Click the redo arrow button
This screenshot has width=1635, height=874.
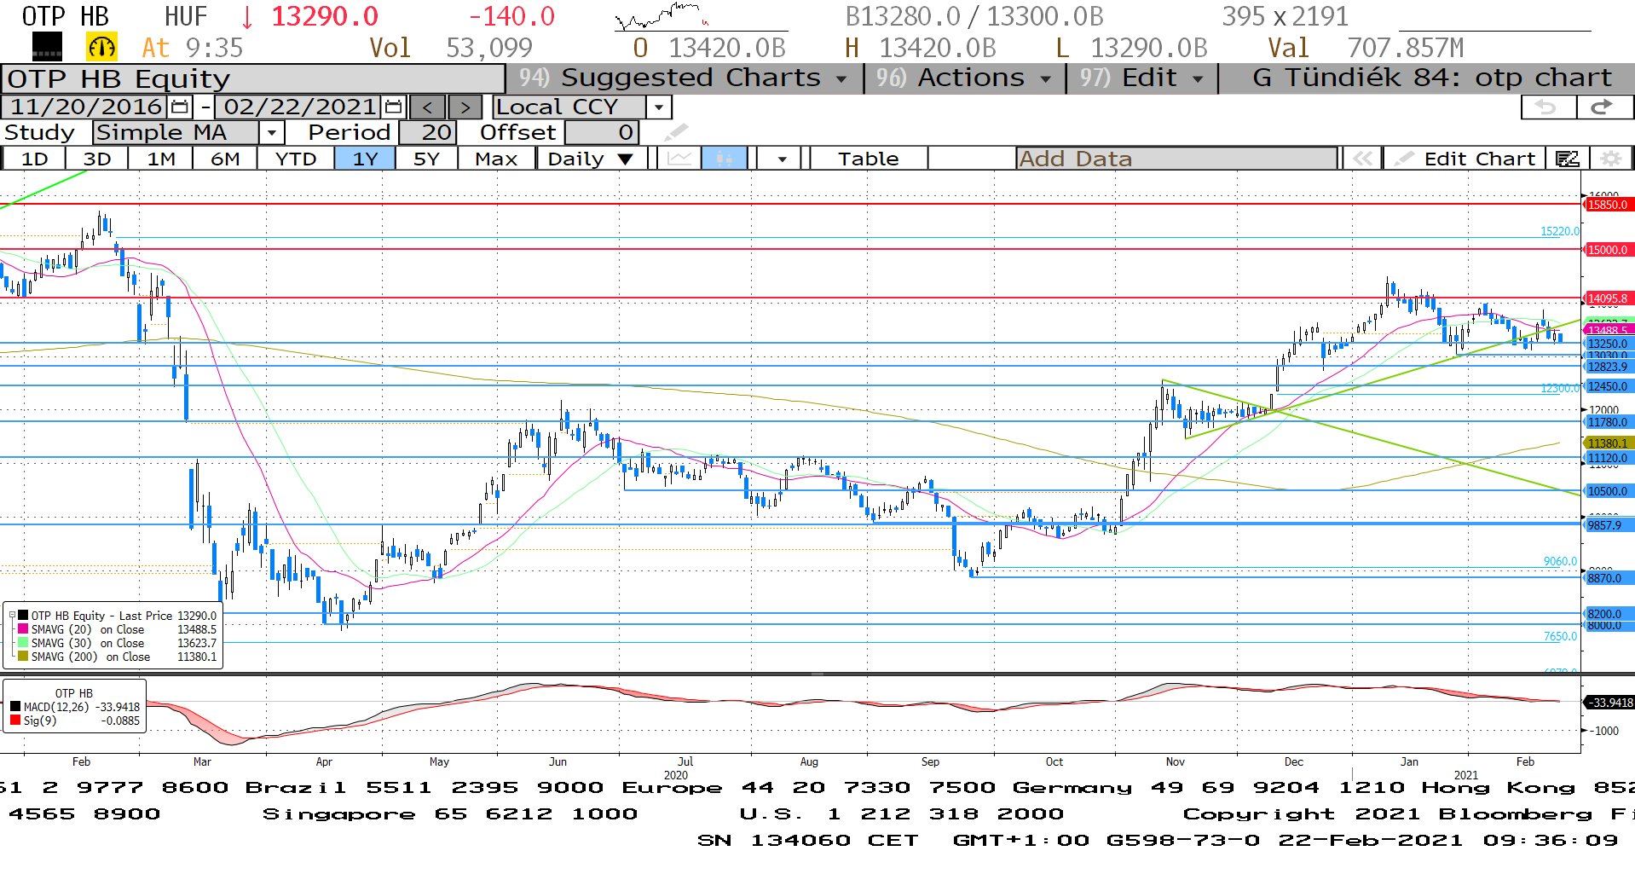pyautogui.click(x=1603, y=107)
